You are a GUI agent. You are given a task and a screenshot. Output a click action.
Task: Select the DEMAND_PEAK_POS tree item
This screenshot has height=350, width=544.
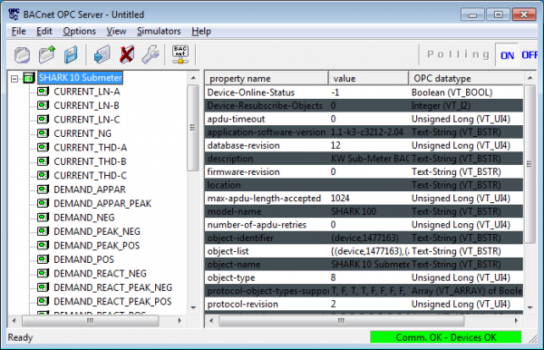[x=96, y=246]
